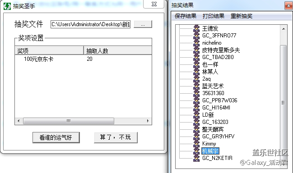Click the horizontal scrollbar thumb in 奖项设置
The height and width of the screenshot is (173, 293).
point(68,121)
